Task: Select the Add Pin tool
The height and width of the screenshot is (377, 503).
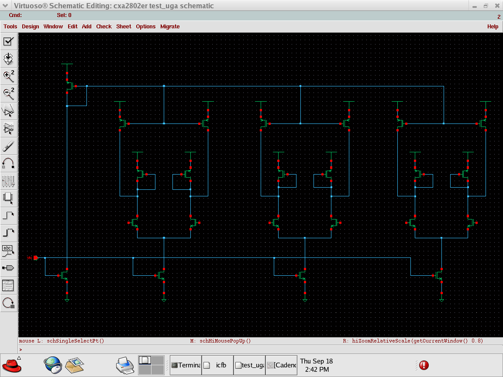Action: click(x=9, y=267)
